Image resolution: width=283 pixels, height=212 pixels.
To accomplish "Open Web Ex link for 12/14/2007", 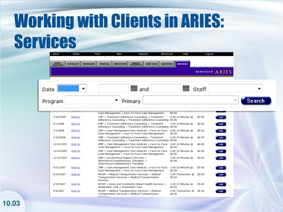I will [x=76, y=158].
